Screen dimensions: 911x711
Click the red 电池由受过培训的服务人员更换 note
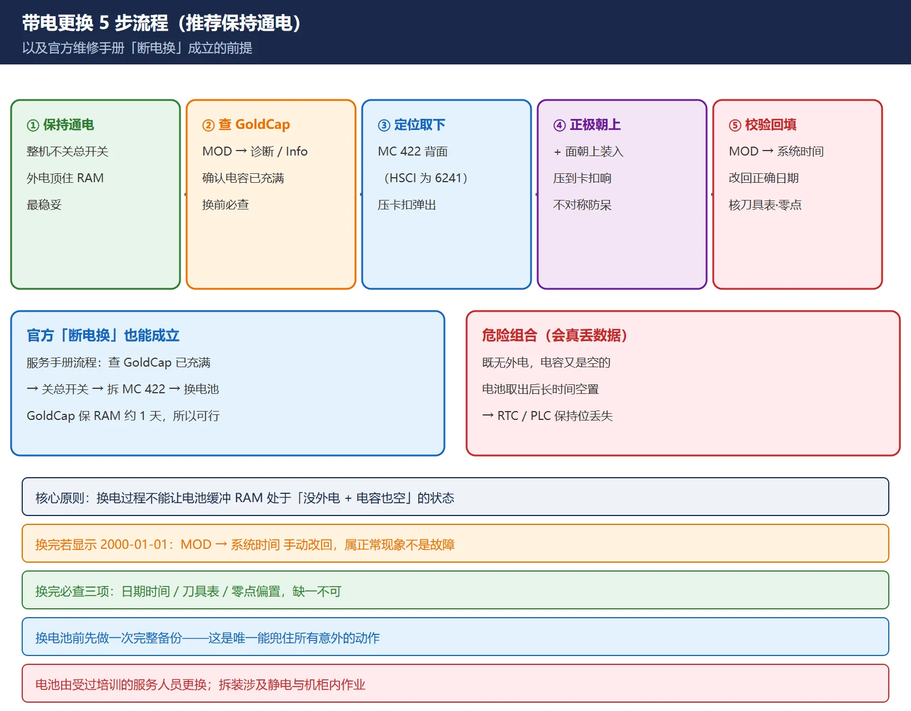point(456,683)
